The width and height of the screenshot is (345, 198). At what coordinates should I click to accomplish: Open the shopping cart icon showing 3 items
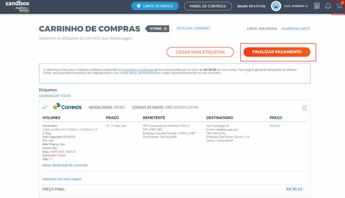338,6
